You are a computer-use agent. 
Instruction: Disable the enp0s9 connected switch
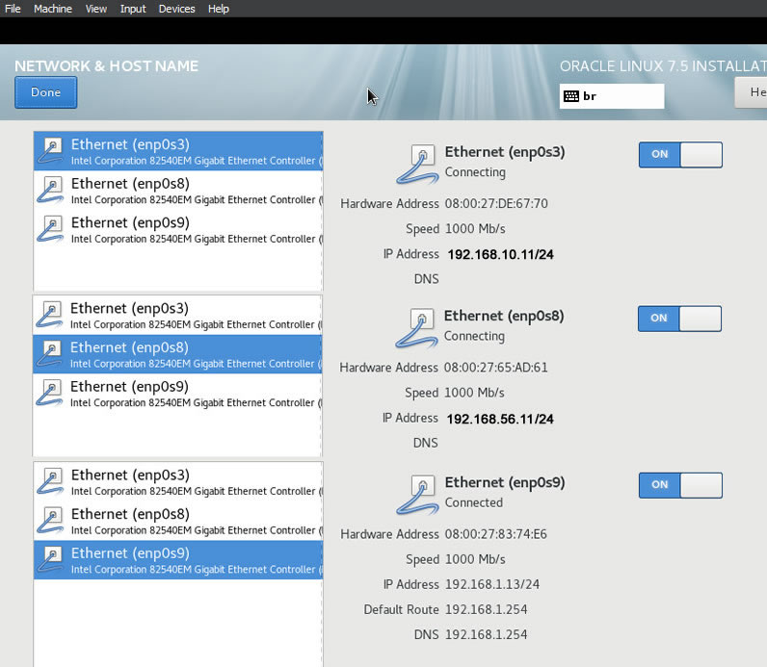coord(680,485)
